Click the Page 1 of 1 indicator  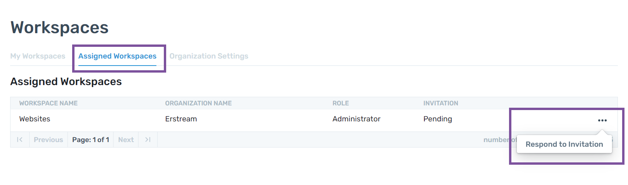(x=90, y=140)
